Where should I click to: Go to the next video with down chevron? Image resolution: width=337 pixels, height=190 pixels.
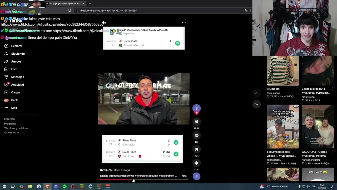pyautogui.click(x=257, y=104)
